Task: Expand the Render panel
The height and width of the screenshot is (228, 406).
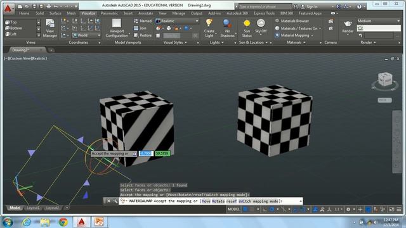Action: [x=368, y=42]
